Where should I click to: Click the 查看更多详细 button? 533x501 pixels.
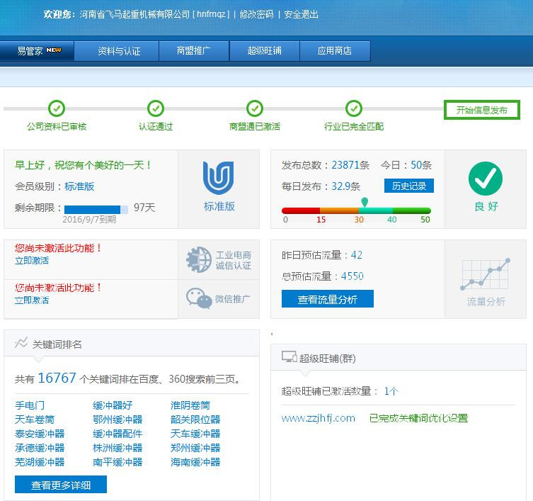(x=61, y=485)
